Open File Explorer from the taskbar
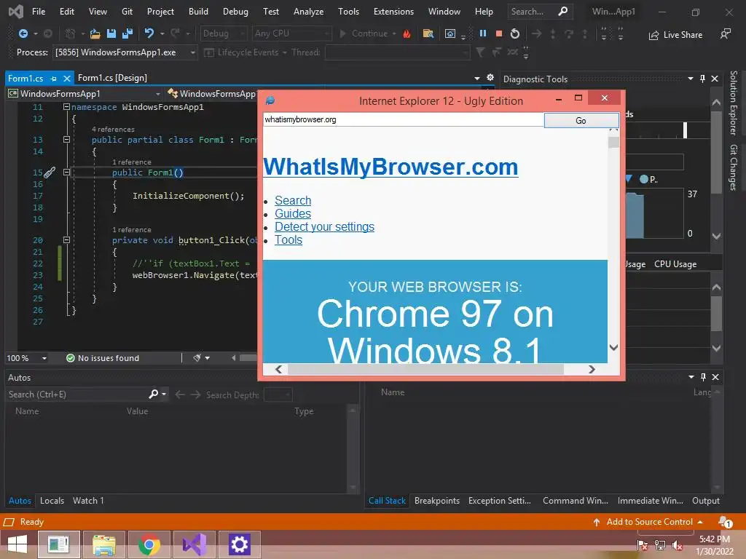746x559 pixels. click(103, 544)
